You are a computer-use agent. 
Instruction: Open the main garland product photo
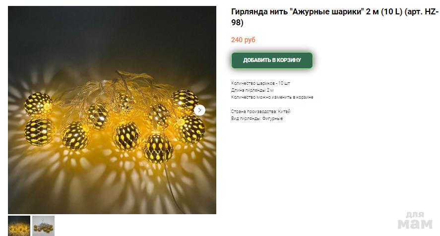pos(112,110)
